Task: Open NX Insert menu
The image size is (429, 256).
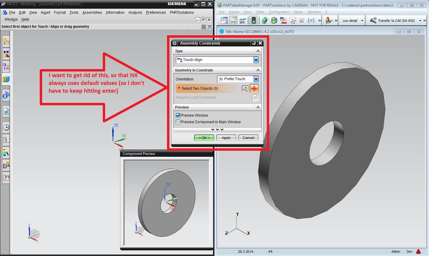Action: pos(45,13)
